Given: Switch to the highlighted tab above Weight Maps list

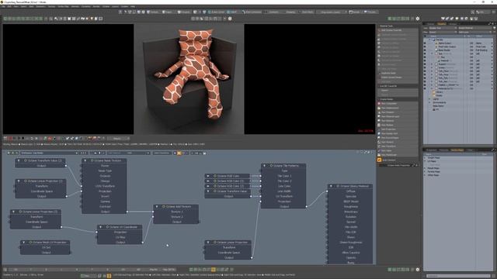Looking at the screenshot, I should [x=457, y=150].
